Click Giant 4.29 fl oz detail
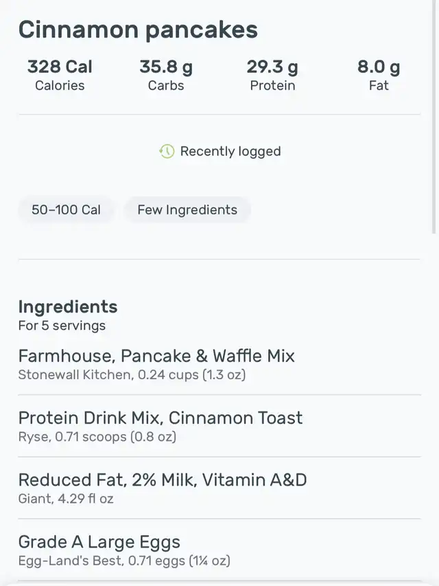Viewport: 439px width, 586px height. 66,499
